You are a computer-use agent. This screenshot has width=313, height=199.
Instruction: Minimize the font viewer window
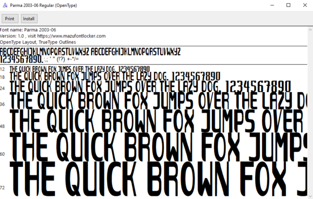272,5
